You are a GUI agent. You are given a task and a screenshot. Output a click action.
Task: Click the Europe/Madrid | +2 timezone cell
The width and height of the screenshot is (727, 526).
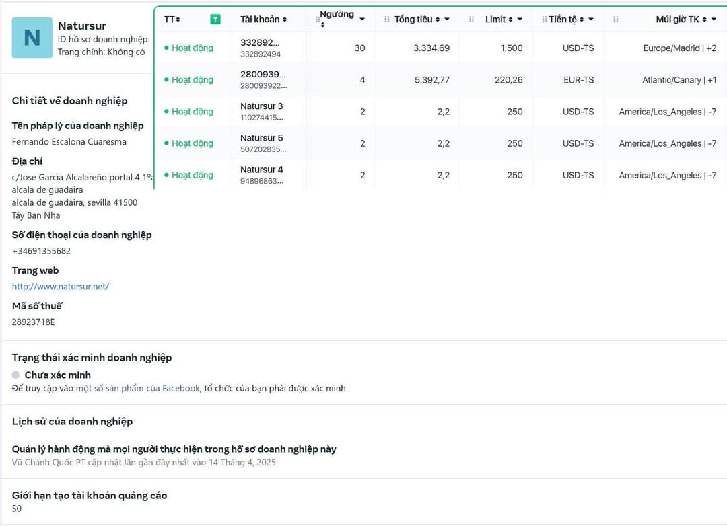click(x=680, y=48)
